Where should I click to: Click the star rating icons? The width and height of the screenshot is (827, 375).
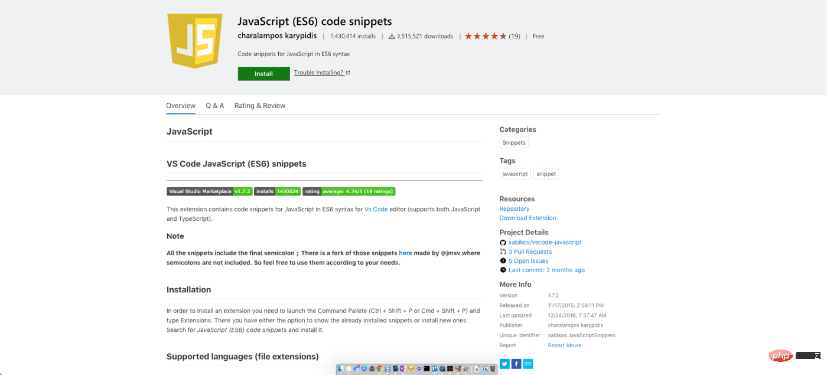(486, 36)
